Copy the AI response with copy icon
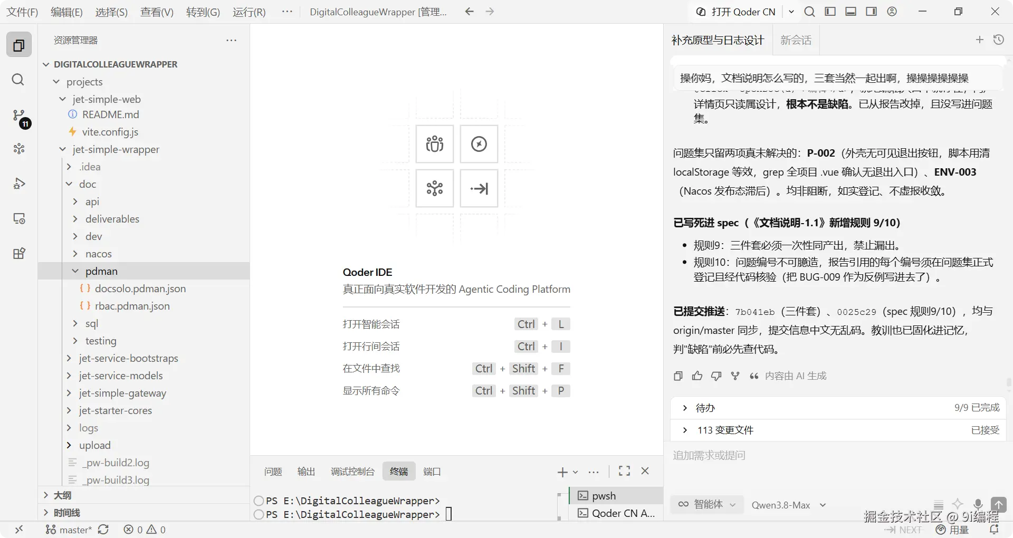The width and height of the screenshot is (1013, 538). (678, 376)
